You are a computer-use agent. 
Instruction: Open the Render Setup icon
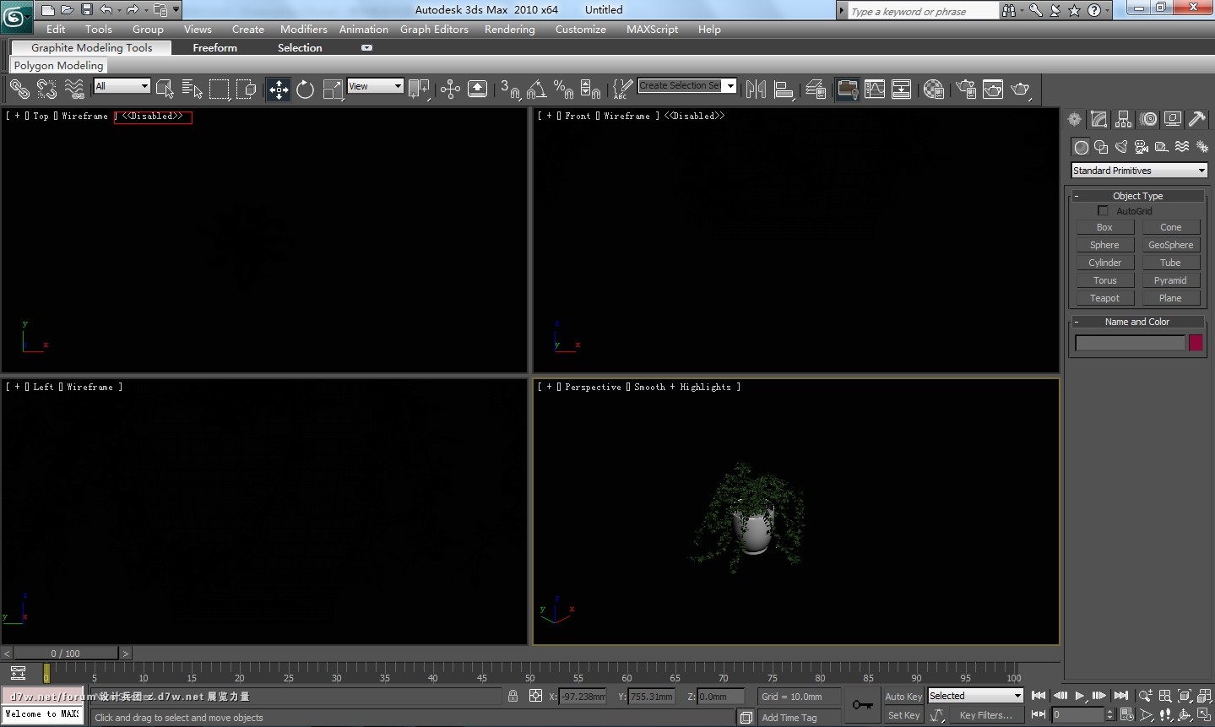(x=966, y=89)
